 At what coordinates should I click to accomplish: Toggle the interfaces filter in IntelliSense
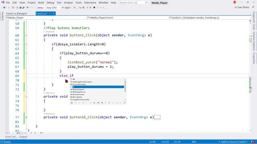point(98,103)
